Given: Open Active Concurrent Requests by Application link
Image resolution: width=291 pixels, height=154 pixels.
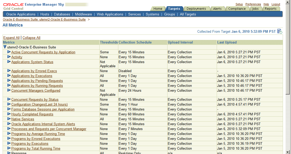Looking at the screenshot, I should (x=43, y=52).
